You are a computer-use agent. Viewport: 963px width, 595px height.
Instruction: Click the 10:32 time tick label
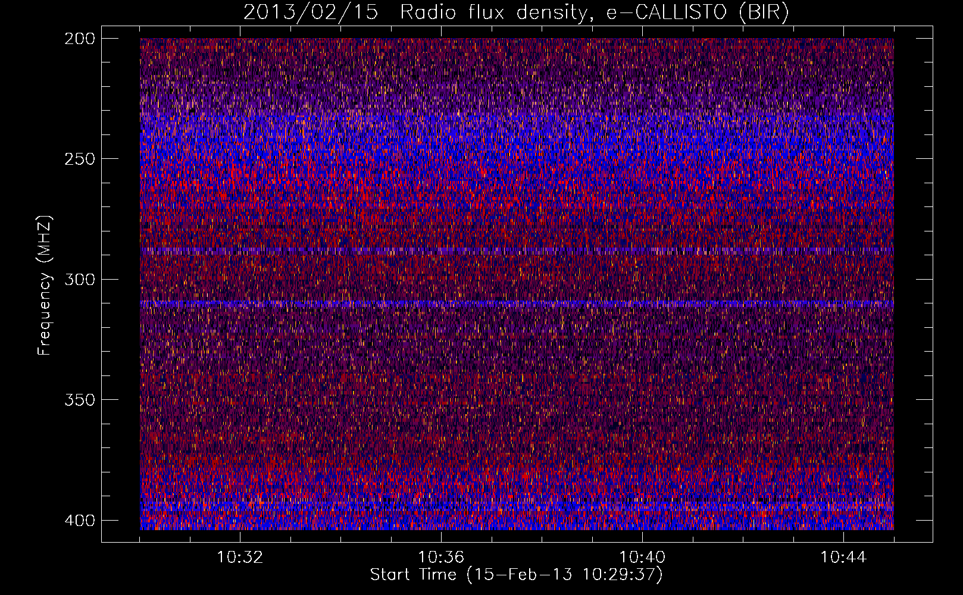(240, 558)
